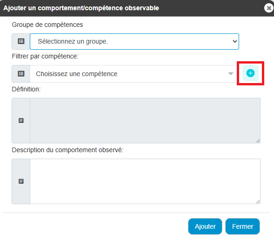
Task: Click inside the grey Définition text area
Action: pos(145,121)
